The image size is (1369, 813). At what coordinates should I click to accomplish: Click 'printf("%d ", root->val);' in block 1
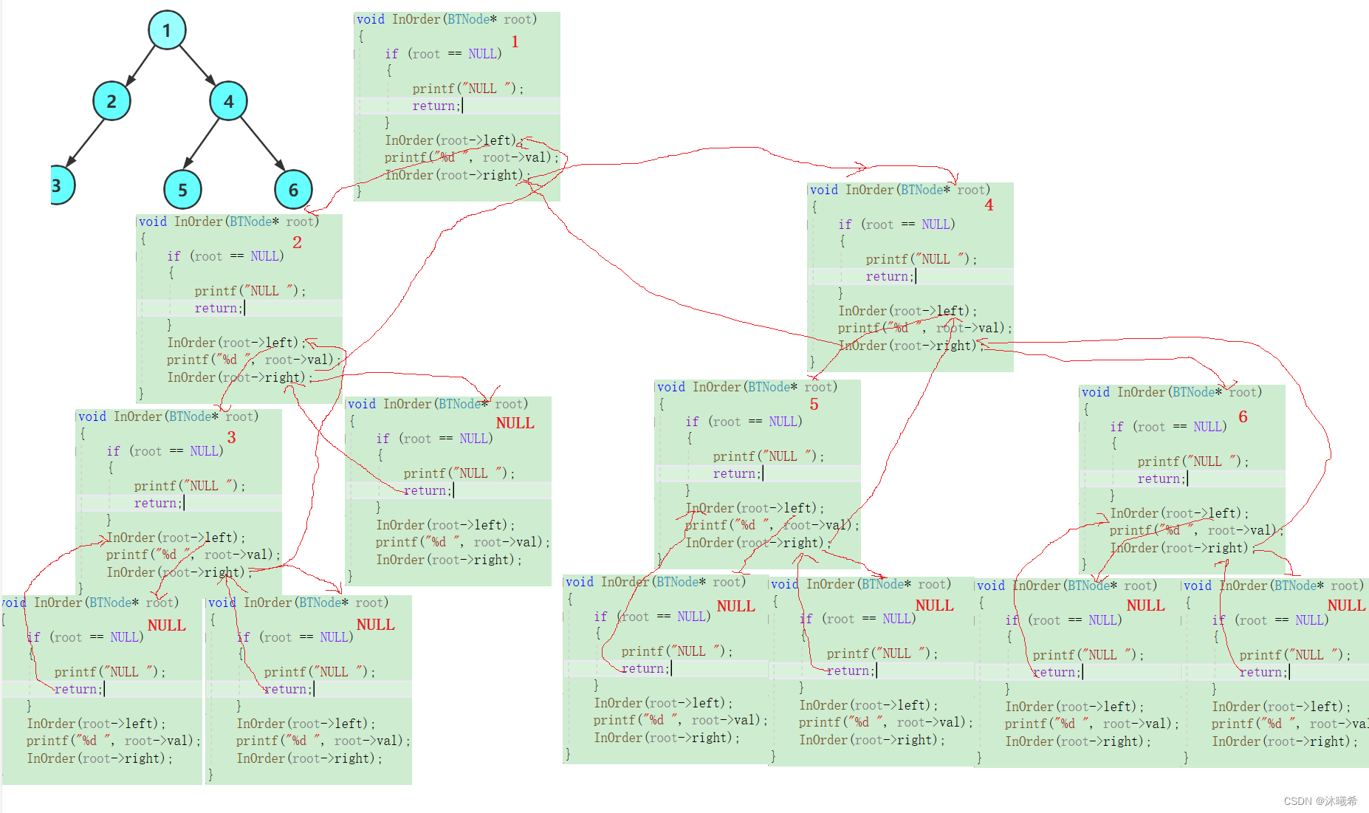click(x=472, y=157)
